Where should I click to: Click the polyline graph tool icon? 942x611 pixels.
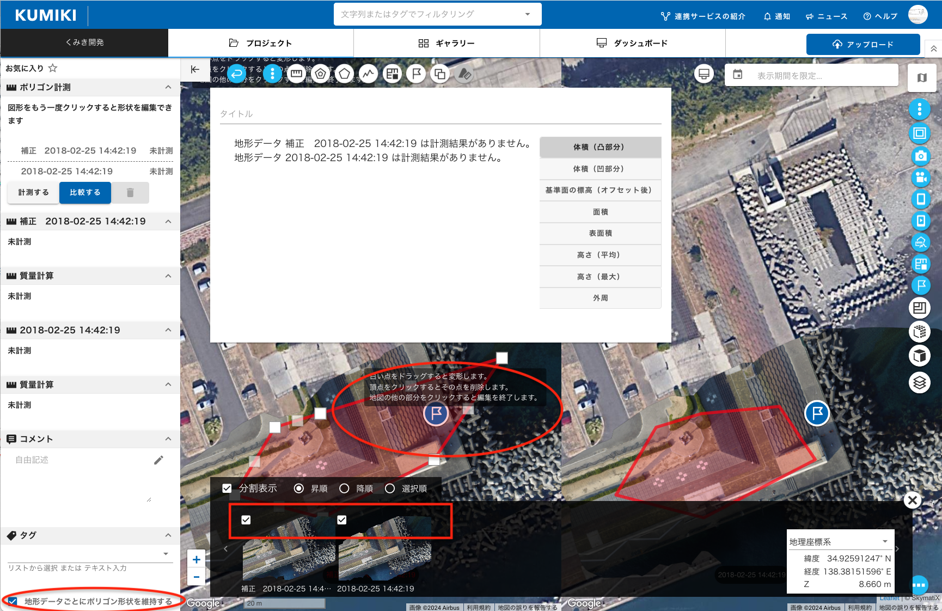coord(368,74)
